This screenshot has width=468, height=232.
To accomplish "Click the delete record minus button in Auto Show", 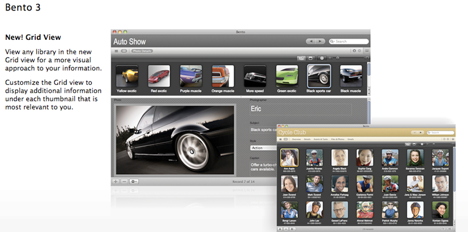I will tap(125, 182).
